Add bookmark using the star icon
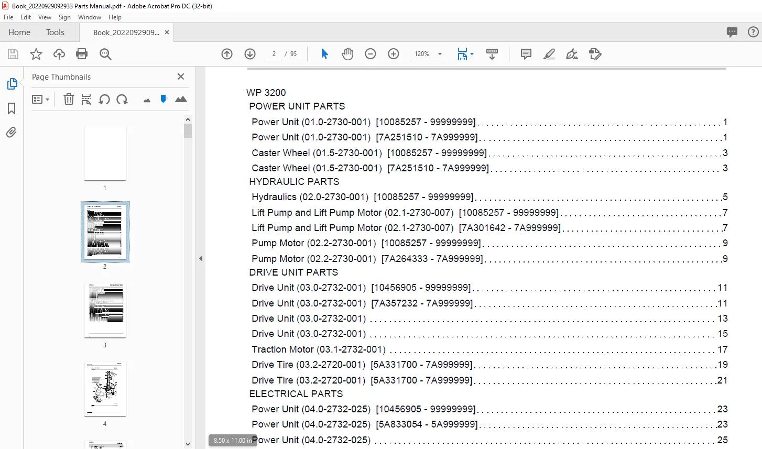This screenshot has height=449, width=762. click(36, 54)
